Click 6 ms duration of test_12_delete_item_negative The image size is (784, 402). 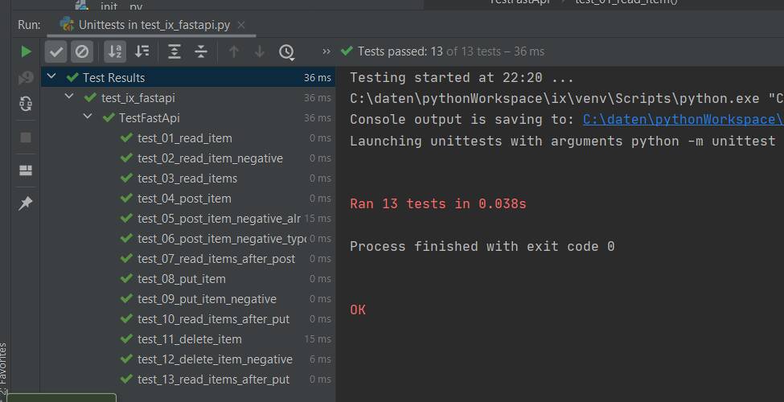coord(320,359)
